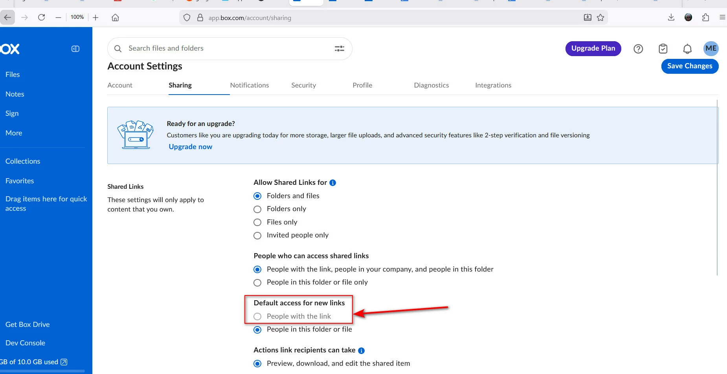Switch to the Security tab
Viewport: 727px width, 374px height.
point(303,85)
